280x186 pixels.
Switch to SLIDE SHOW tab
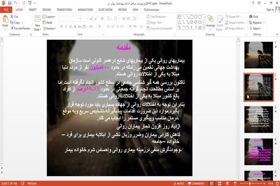point(105,10)
